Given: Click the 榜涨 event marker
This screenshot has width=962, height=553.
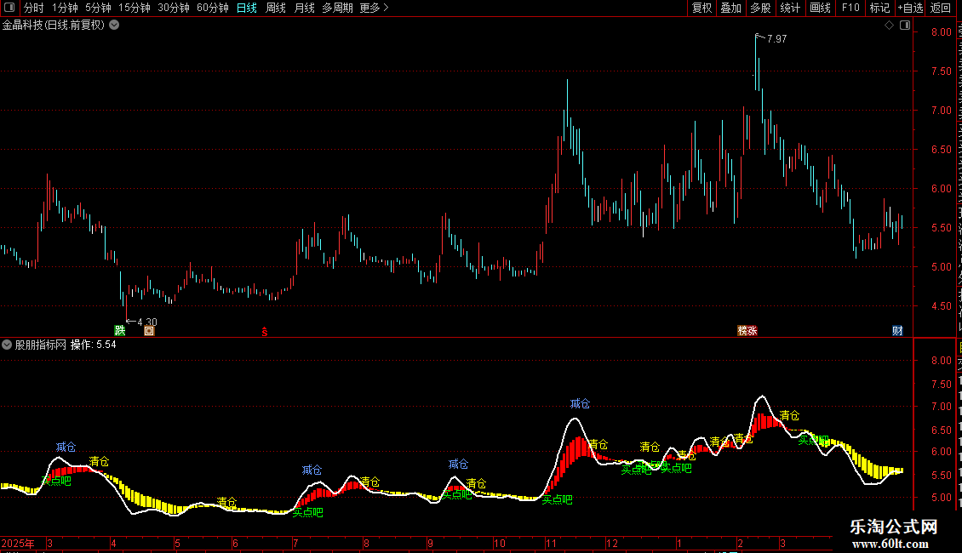Looking at the screenshot, I should 747,330.
